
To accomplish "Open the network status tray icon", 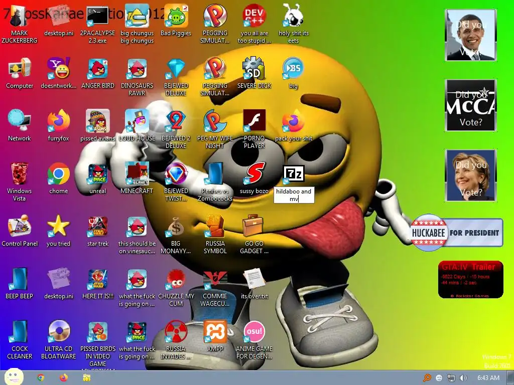I will pos(451,378).
